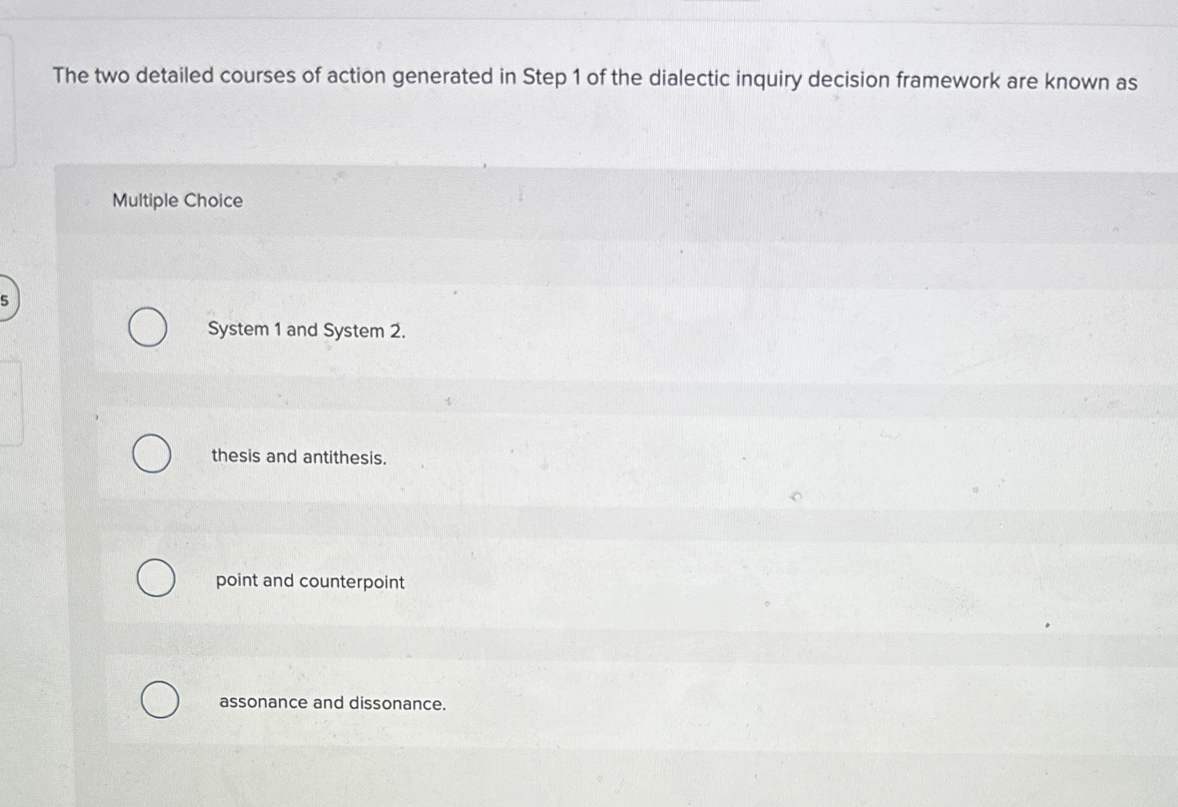Click the fourth answer option row
This screenshot has width=1178, height=807.
tap(554, 700)
